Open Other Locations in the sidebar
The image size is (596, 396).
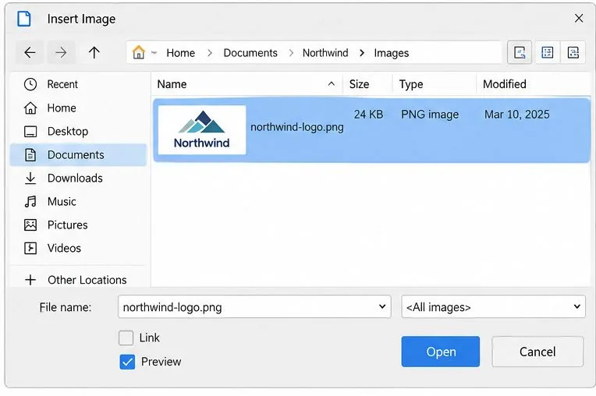78,280
